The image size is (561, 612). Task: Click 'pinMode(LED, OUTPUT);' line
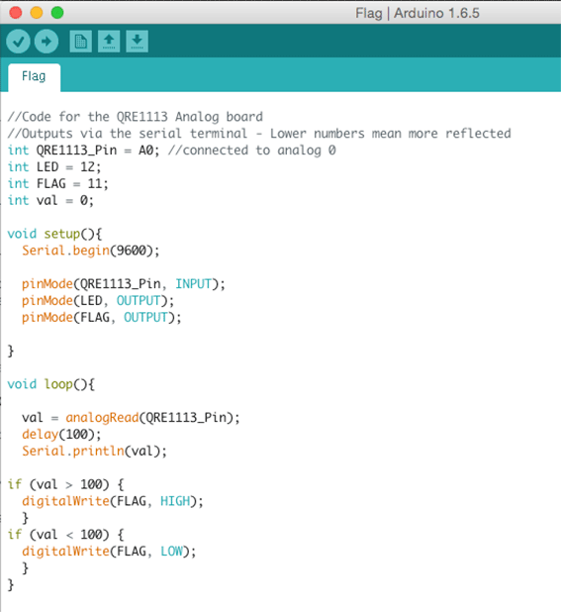pyautogui.click(x=98, y=300)
